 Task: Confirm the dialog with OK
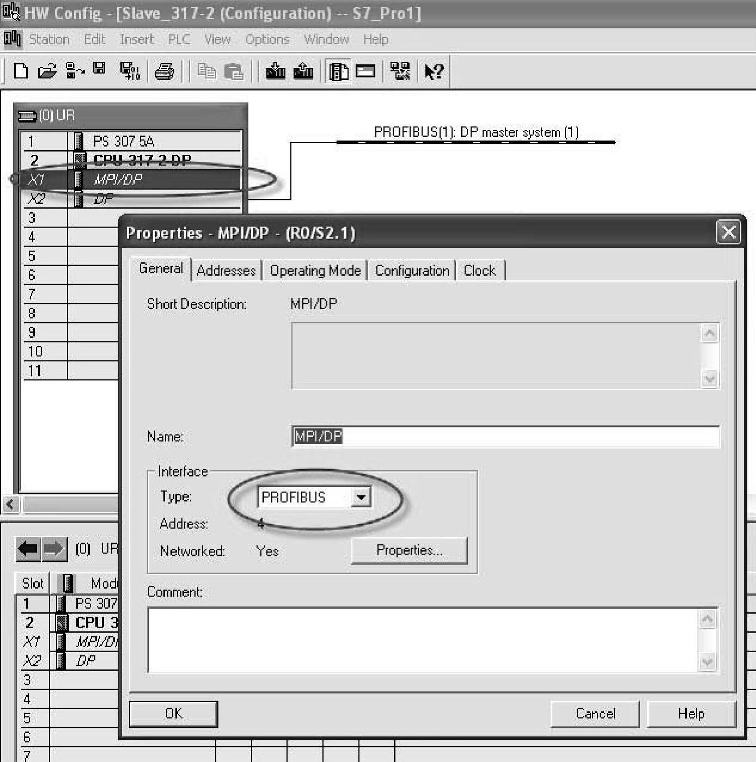point(174,714)
